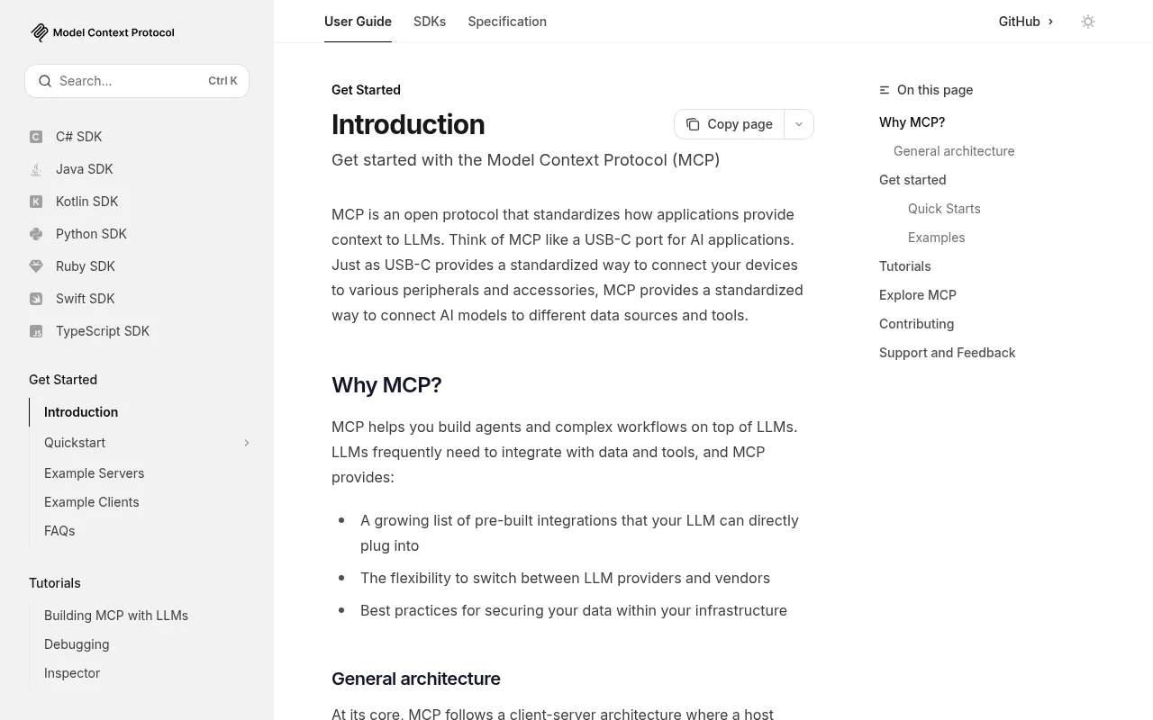Switch to the SDKs tab
Image resolution: width=1153 pixels, height=720 pixels.
[430, 22]
